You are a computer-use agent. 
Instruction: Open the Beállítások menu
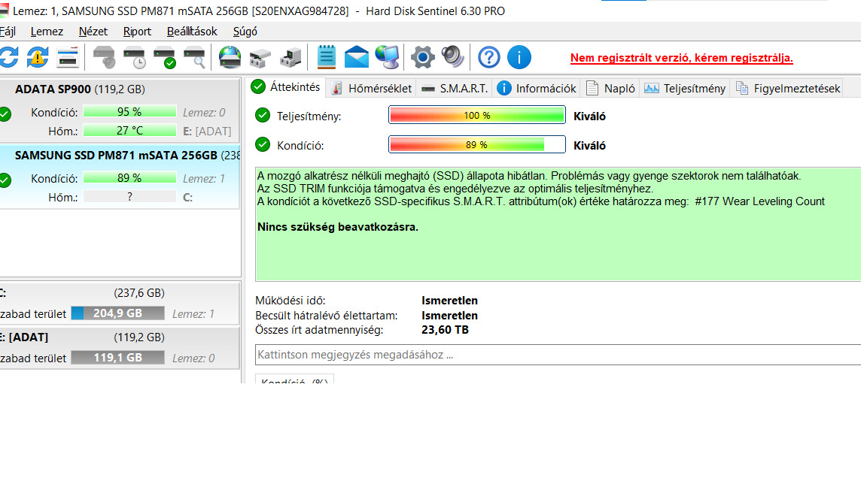click(192, 32)
